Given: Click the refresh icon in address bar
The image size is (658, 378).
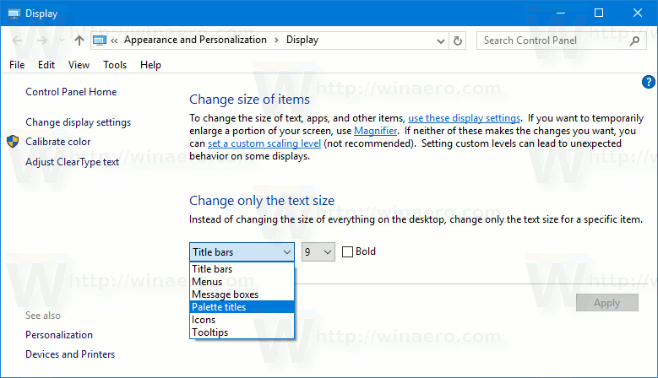Looking at the screenshot, I should 458,40.
